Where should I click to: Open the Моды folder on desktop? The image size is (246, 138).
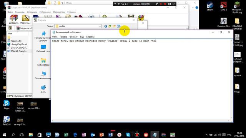tap(237, 89)
